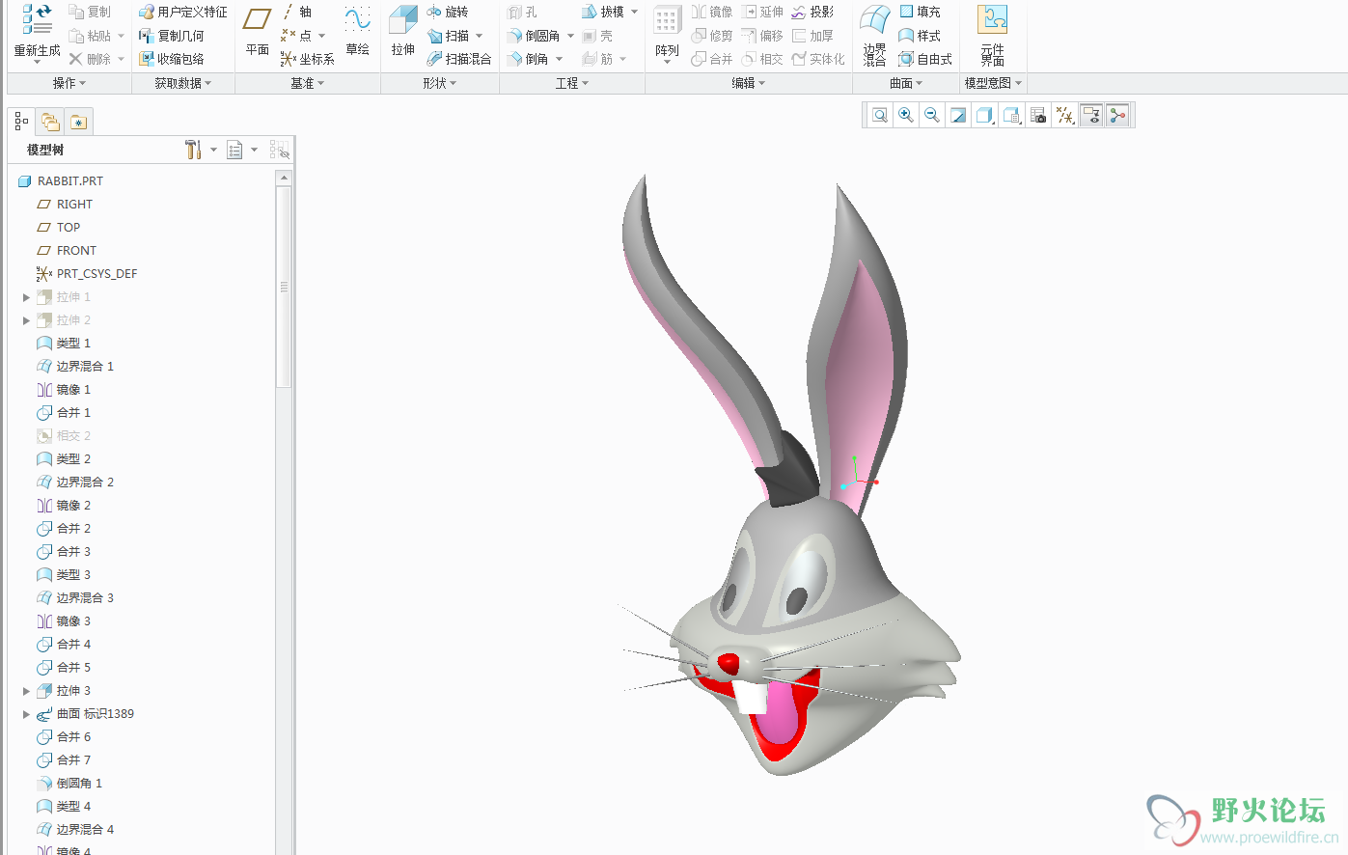Image resolution: width=1348 pixels, height=855 pixels.
Task: Open the Sketch (草绘) tool
Action: (x=357, y=31)
